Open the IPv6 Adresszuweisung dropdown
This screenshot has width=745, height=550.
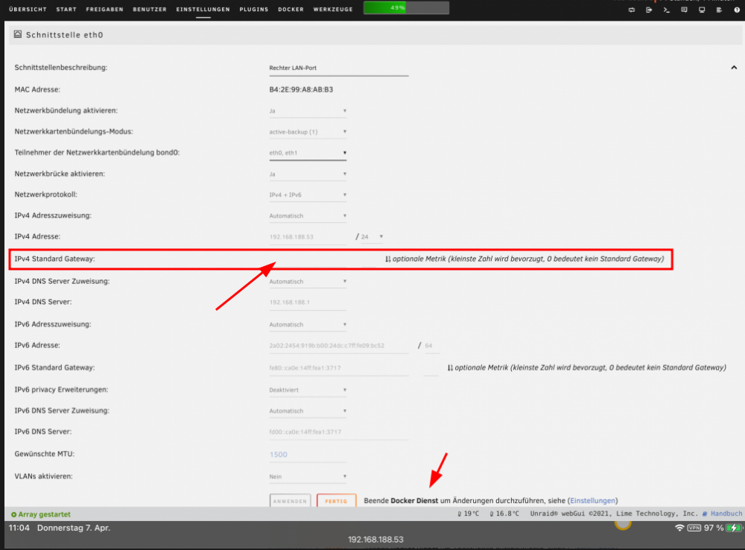point(308,325)
